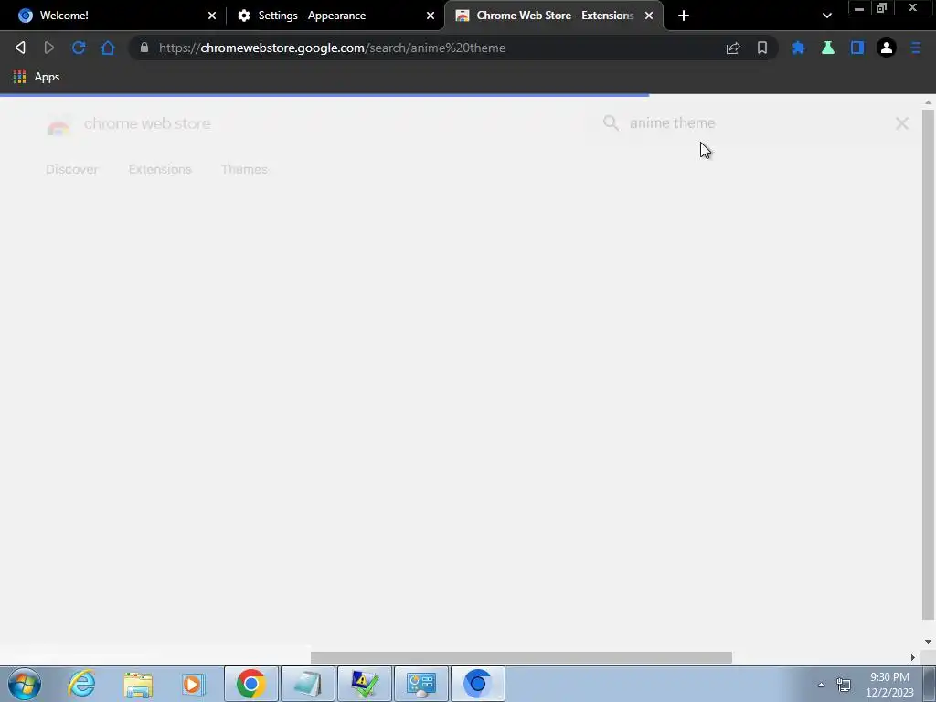Share this page icon
936x702 pixels.
tap(733, 48)
